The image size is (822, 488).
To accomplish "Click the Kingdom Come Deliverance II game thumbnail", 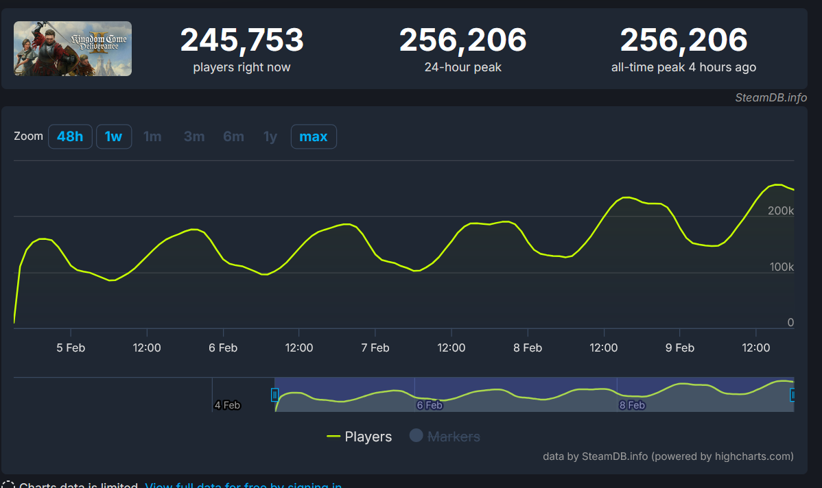I will point(73,49).
